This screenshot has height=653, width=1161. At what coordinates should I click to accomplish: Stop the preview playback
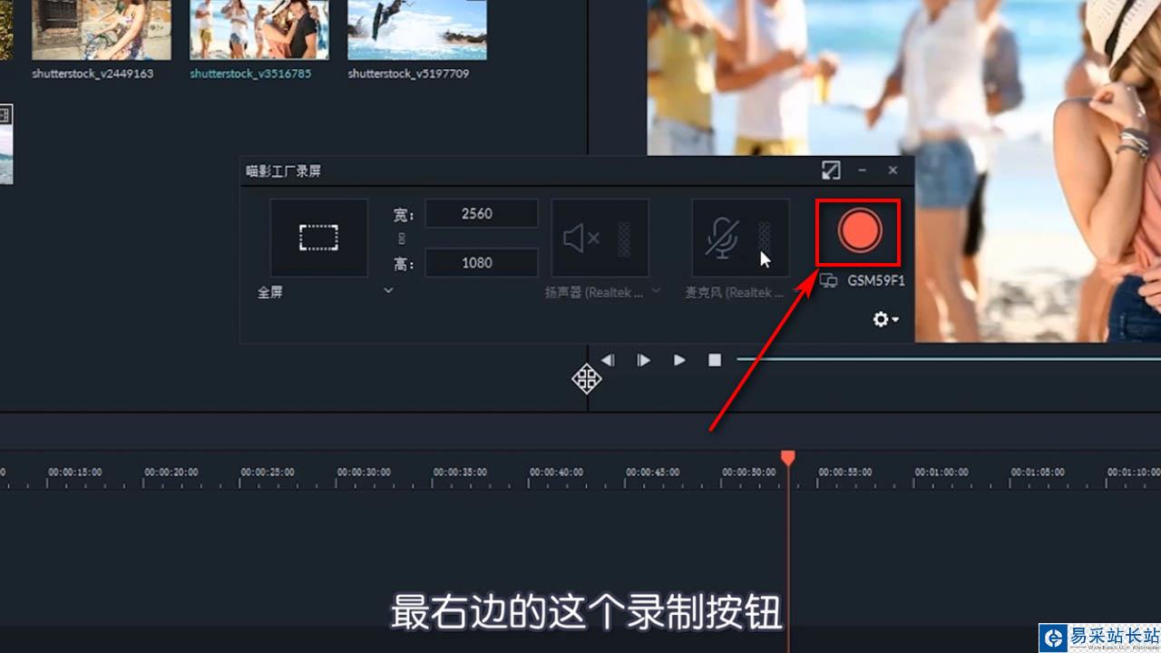(715, 360)
